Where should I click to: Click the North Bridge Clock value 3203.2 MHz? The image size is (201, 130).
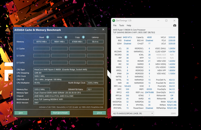tap(95, 83)
